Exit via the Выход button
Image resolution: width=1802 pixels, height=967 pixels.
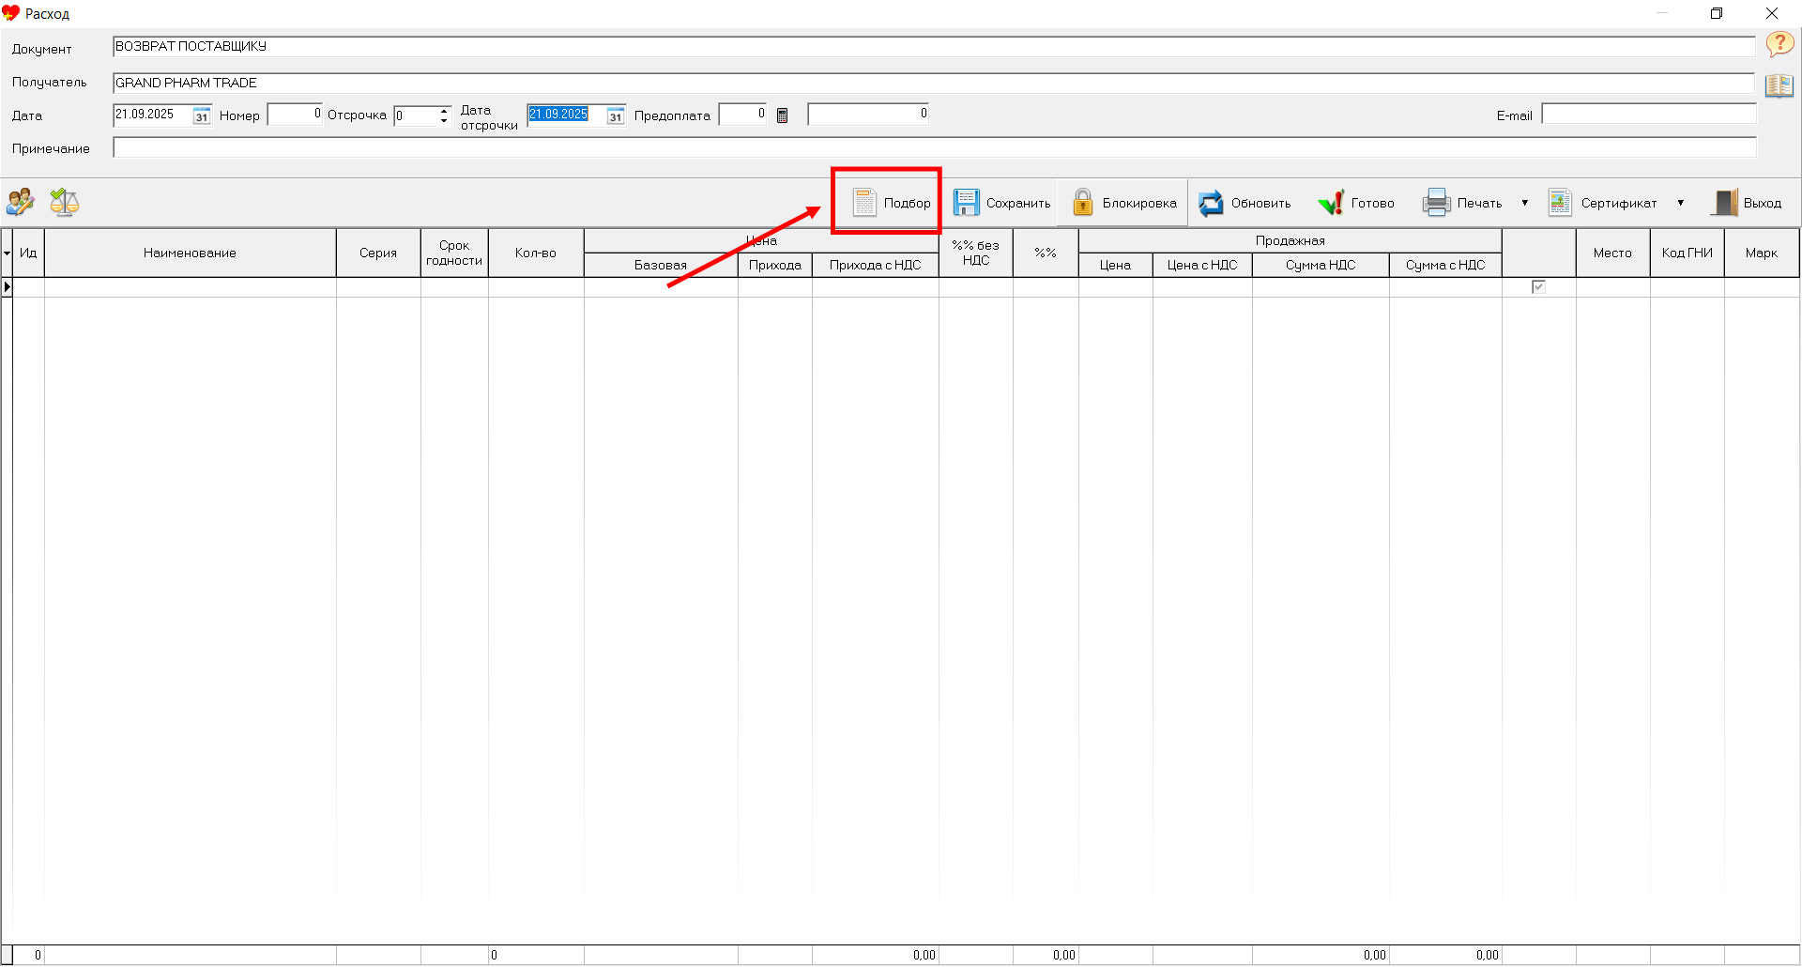pyautogui.click(x=1747, y=203)
